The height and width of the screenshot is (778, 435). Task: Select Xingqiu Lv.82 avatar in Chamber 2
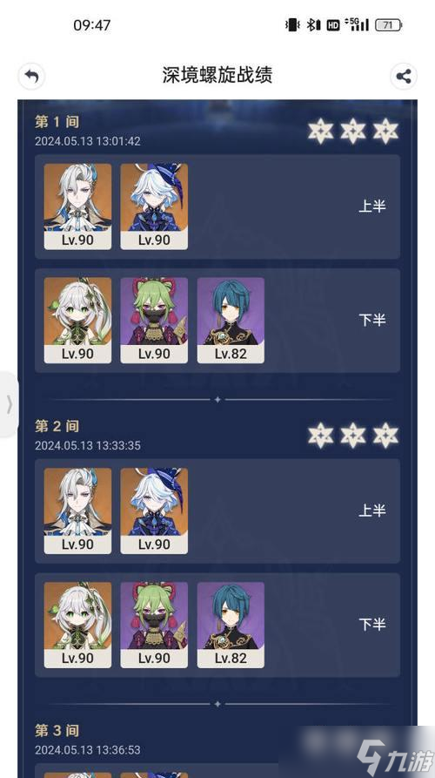[x=231, y=625]
